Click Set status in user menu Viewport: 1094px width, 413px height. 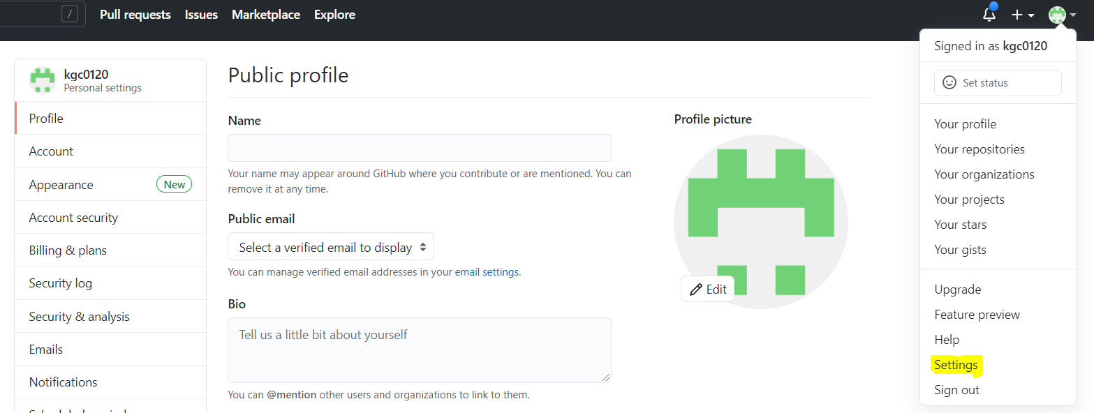[x=998, y=82]
